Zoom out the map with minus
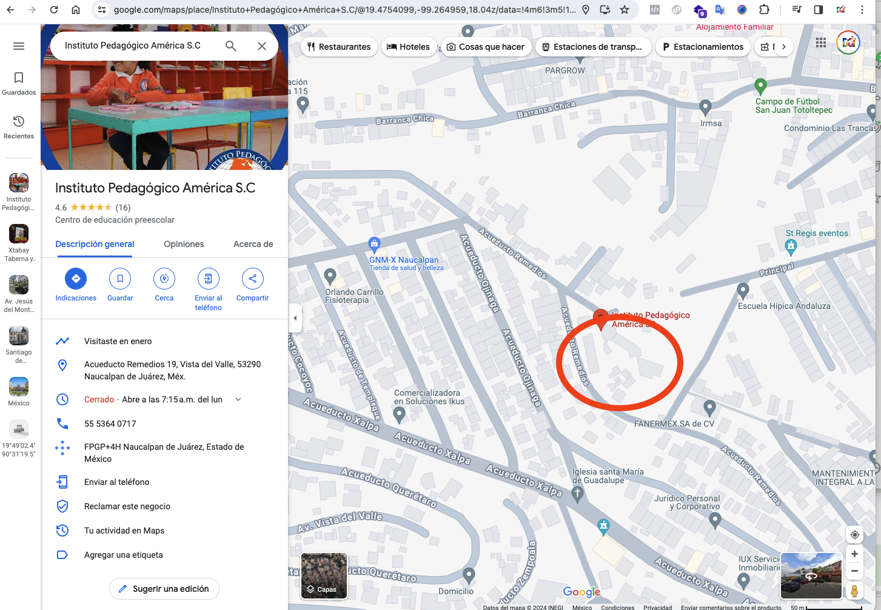The width and height of the screenshot is (881, 610). tap(855, 571)
